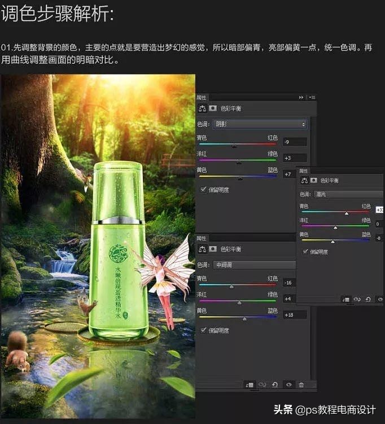Click layer mask icon in 阴影 panel
The height and width of the screenshot is (424, 385).
(213, 108)
